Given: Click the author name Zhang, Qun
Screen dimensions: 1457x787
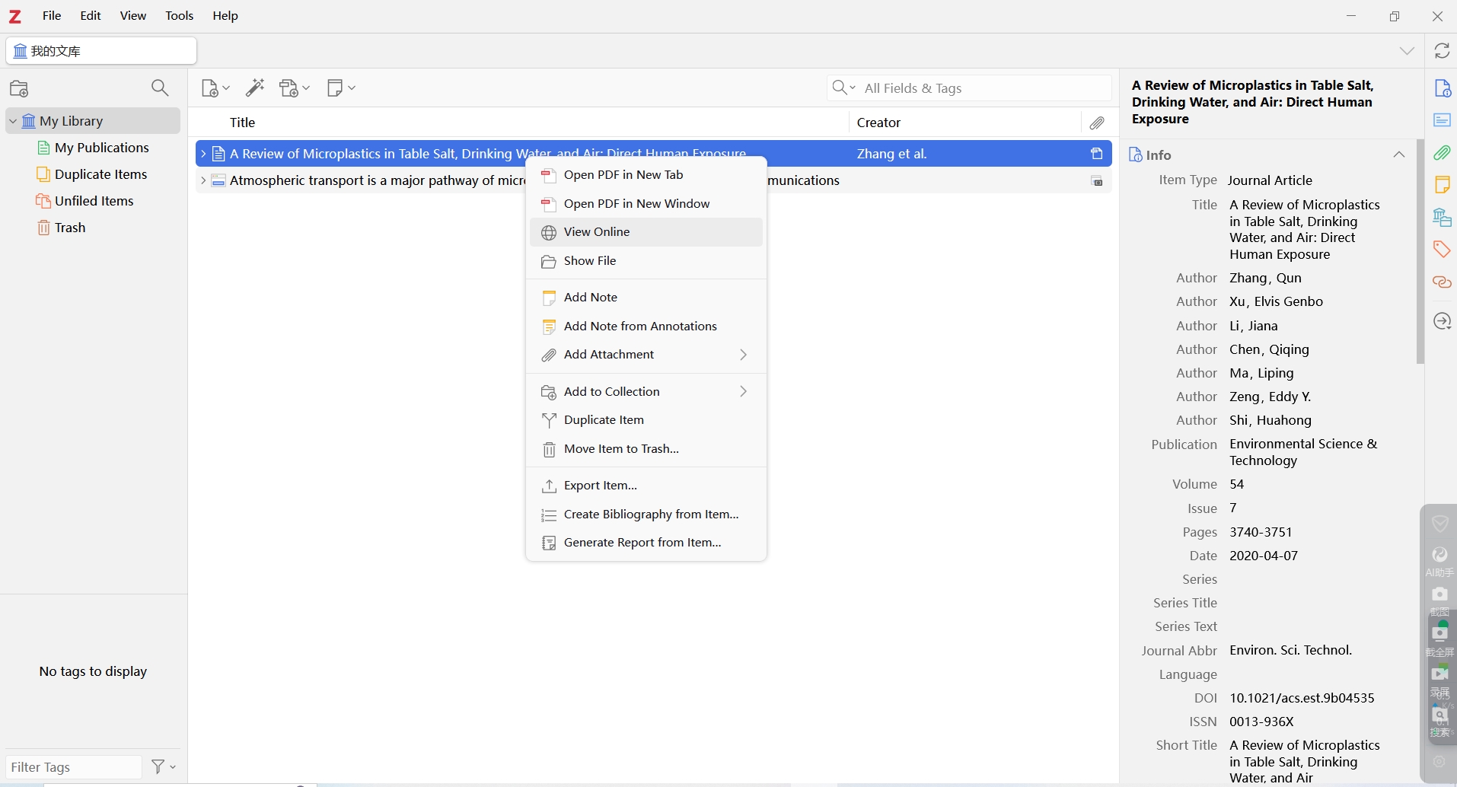Looking at the screenshot, I should click(x=1265, y=278).
